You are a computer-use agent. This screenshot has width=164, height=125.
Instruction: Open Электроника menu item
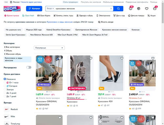point(103,16)
